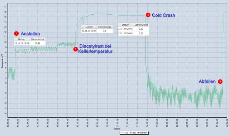Click the Stammwürze header above 4,2

tap(105, 27)
